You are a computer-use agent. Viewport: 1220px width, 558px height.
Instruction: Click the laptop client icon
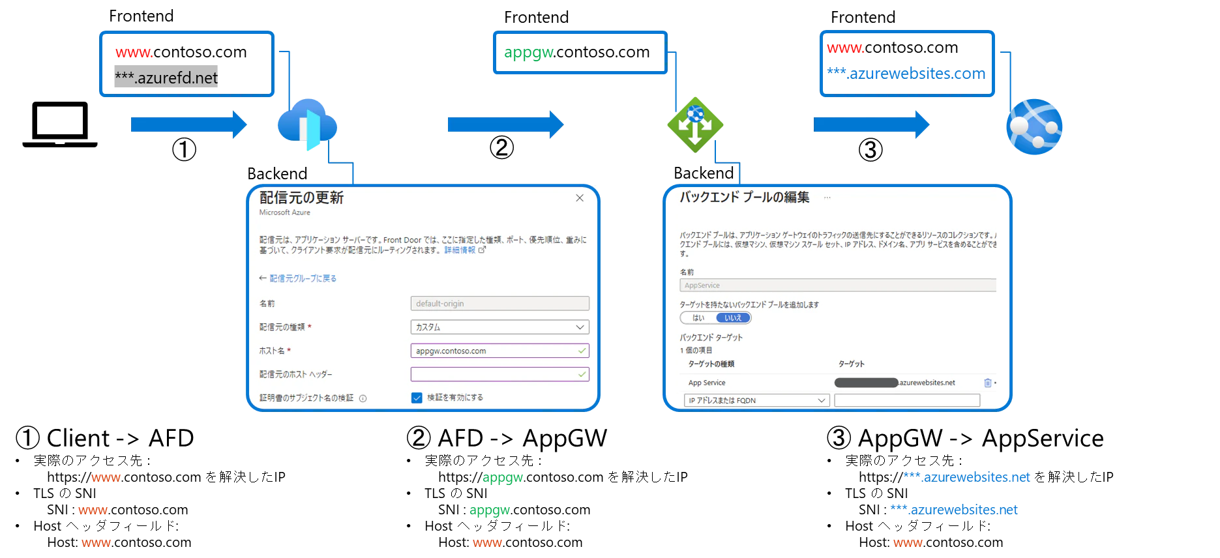tap(60, 125)
